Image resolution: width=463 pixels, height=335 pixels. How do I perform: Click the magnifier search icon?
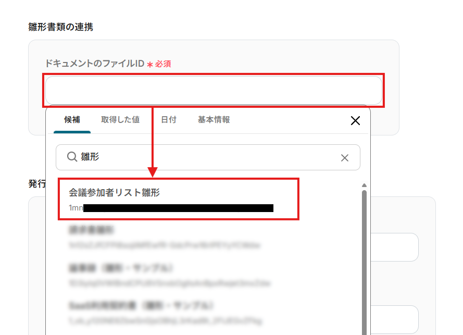[x=72, y=157]
